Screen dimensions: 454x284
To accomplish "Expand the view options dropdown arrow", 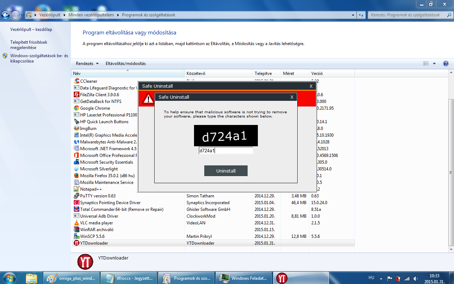I will pyautogui.click(x=434, y=64).
